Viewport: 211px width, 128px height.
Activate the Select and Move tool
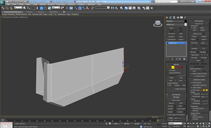click(x=42, y=8)
